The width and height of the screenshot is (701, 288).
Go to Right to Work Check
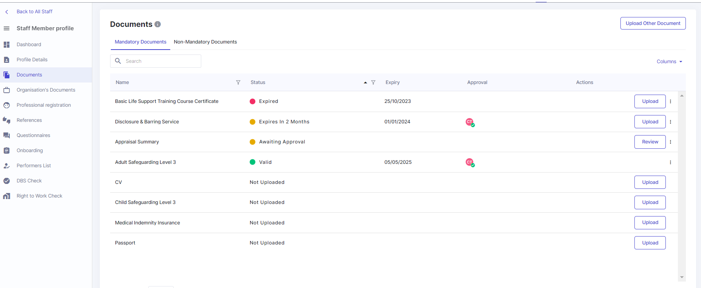coord(39,196)
